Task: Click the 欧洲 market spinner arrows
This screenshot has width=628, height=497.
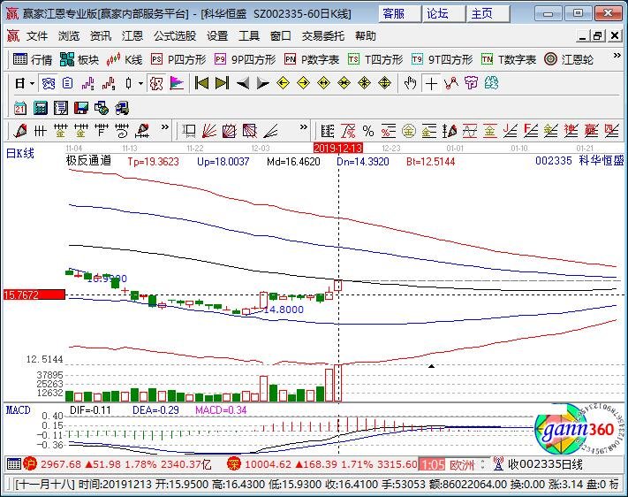Action: (x=483, y=464)
